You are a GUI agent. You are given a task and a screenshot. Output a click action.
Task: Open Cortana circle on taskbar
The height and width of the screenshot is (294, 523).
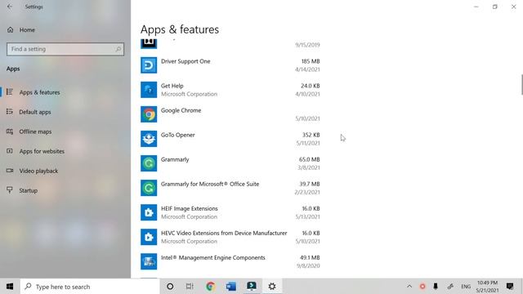click(170, 287)
